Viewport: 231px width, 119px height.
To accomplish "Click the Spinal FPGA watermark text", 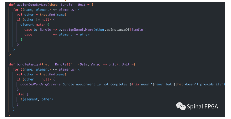I will click(x=202, y=106).
